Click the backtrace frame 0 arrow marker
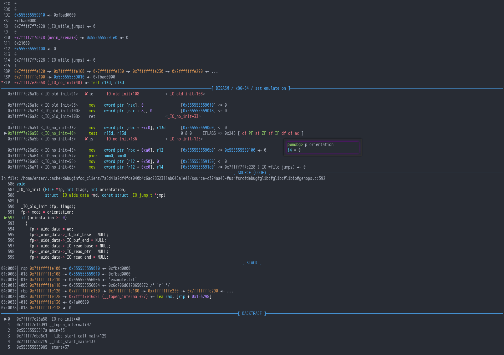The width and height of the screenshot is (504, 355). pyautogui.click(x=5, y=319)
